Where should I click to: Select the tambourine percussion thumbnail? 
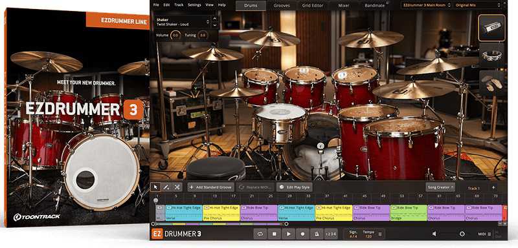[491, 56]
